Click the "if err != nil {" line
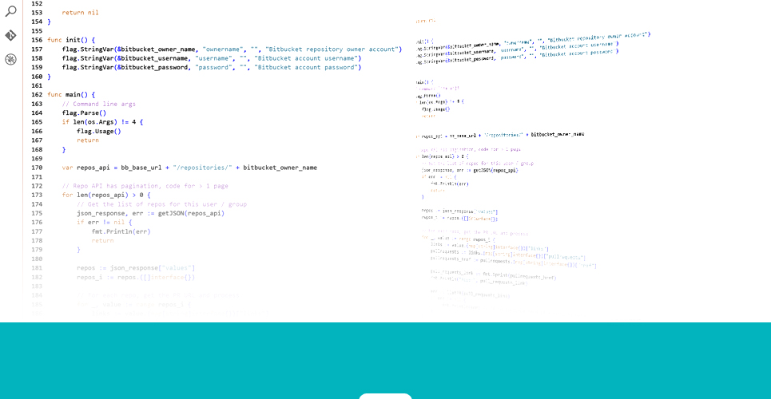 [x=104, y=222]
